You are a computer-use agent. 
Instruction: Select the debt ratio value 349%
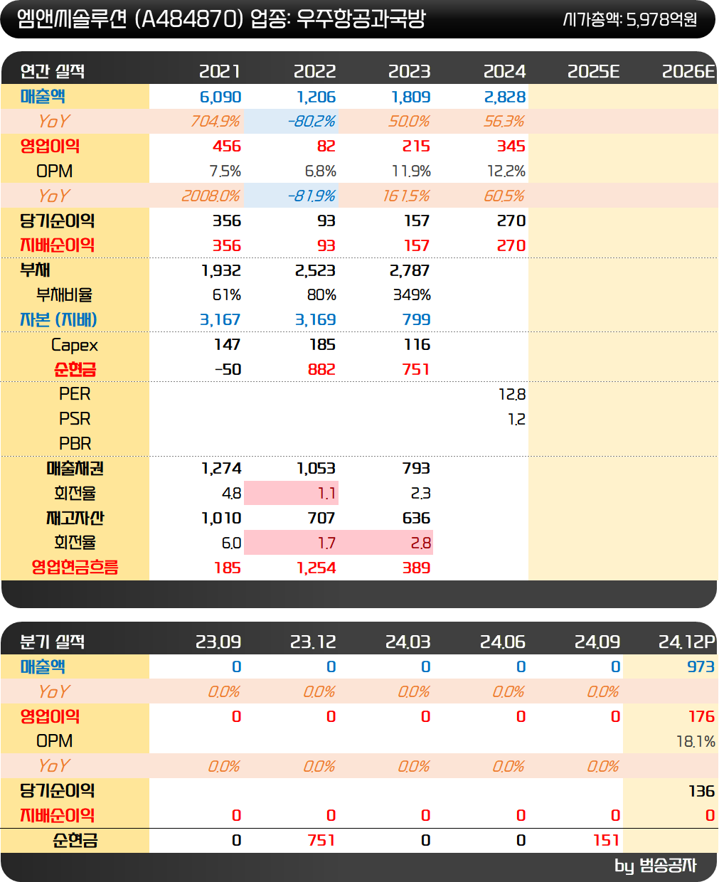412,295
